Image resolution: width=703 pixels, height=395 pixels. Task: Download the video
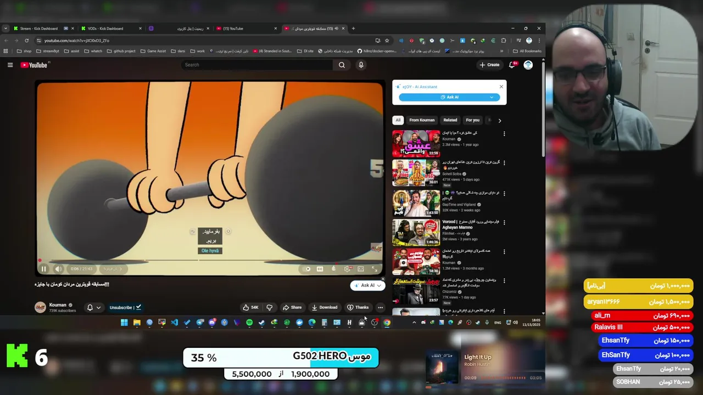click(x=324, y=307)
